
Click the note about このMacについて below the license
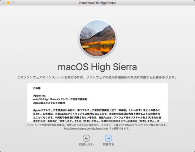[x=97, y=125]
